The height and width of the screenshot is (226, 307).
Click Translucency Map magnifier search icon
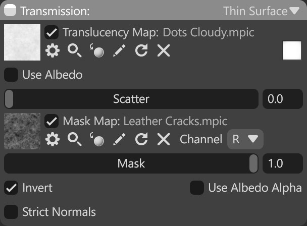pos(74,50)
